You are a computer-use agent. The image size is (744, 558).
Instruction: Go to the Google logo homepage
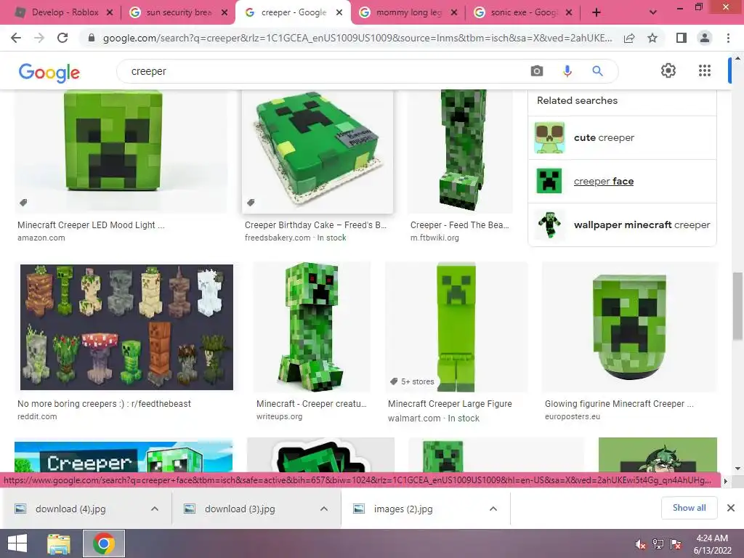pos(49,73)
